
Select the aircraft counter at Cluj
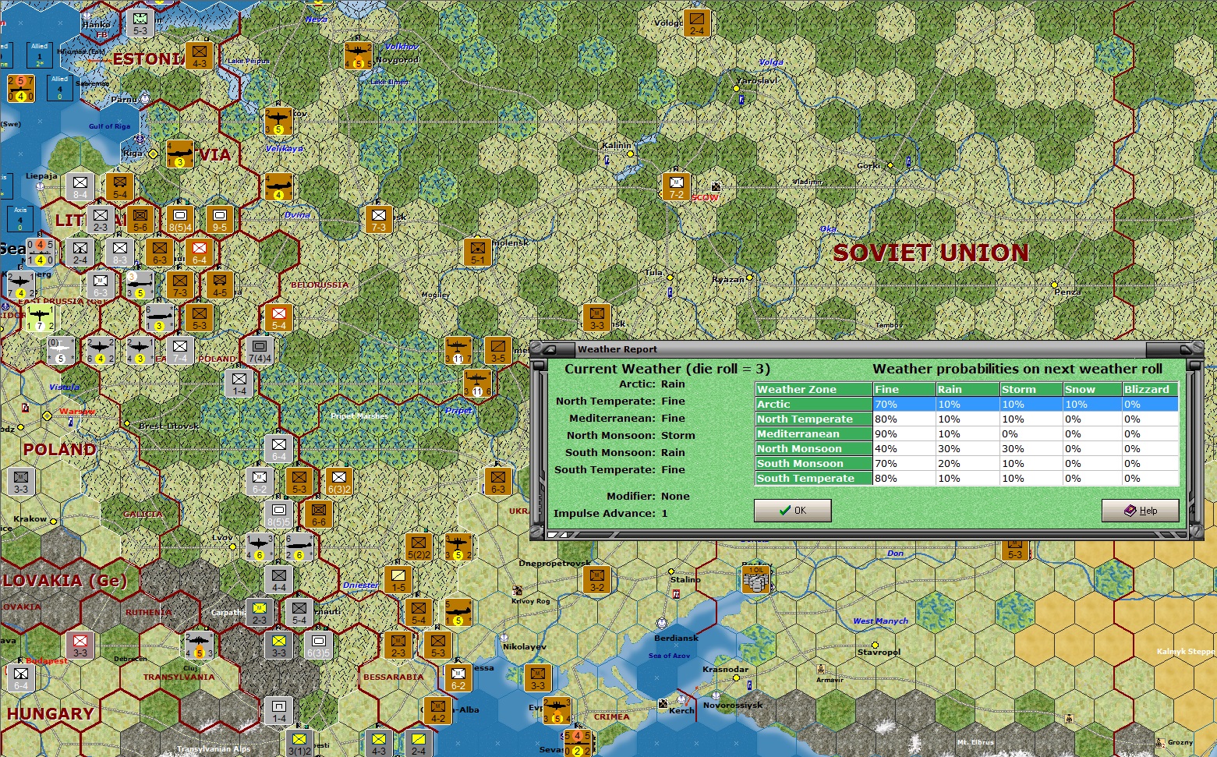tap(199, 645)
